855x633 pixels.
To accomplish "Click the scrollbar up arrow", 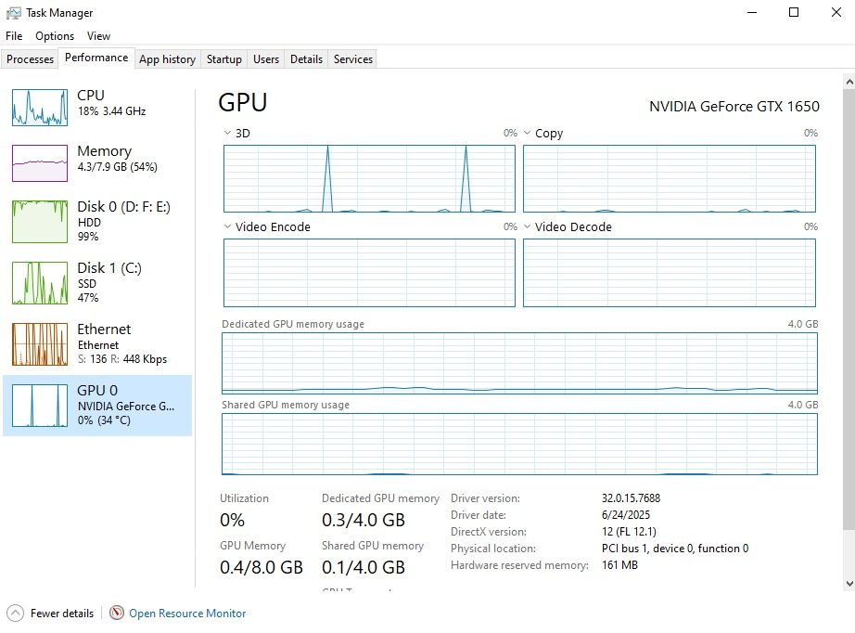I will point(849,82).
